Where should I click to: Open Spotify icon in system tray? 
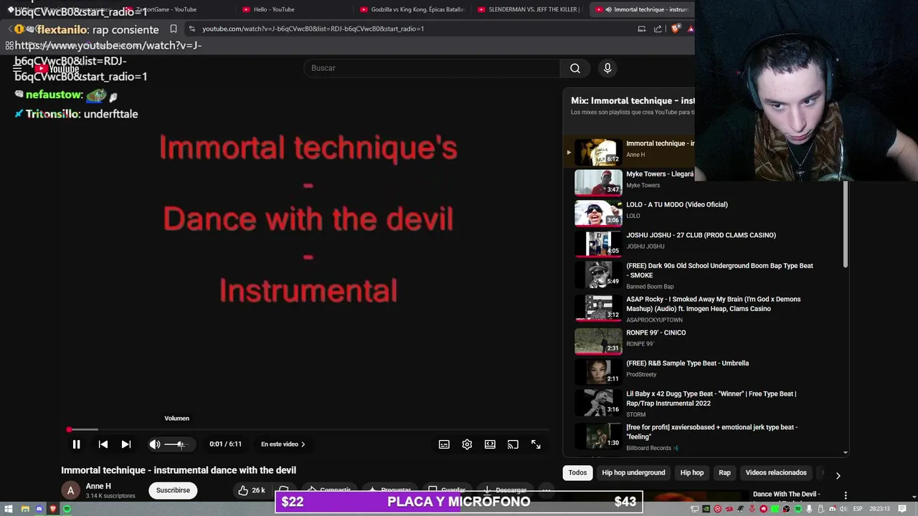(798, 509)
